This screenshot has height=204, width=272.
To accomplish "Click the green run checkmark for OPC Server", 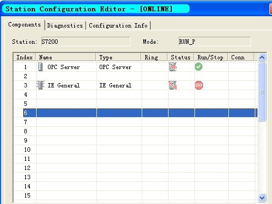I will [199, 67].
